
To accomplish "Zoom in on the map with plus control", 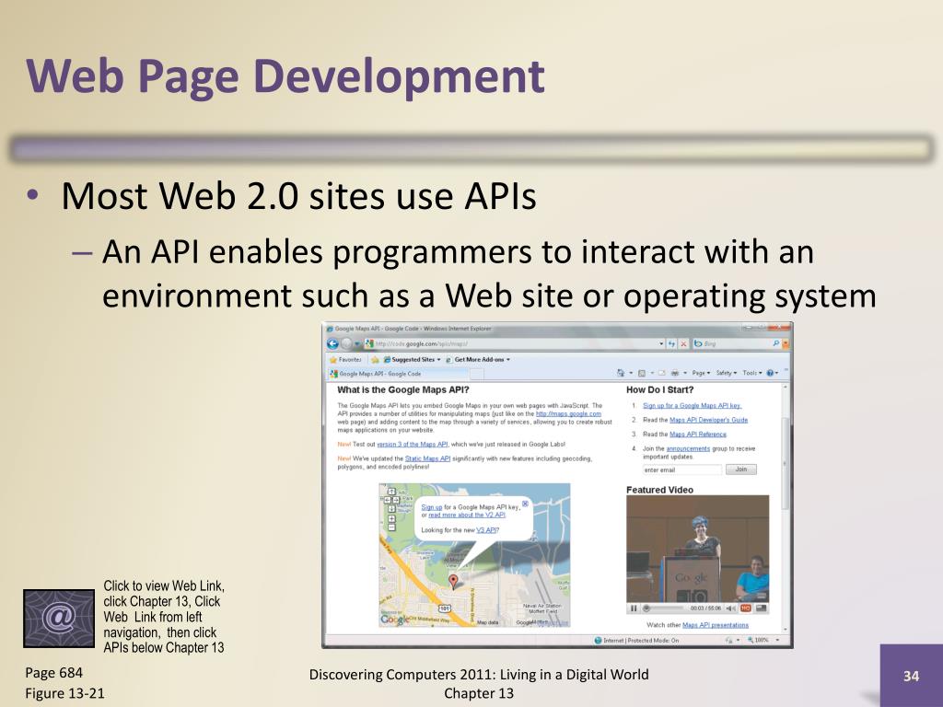I will [x=391, y=518].
